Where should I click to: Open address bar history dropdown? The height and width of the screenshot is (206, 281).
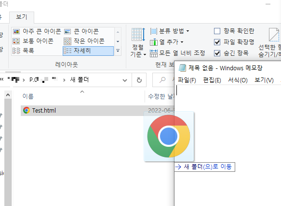click(x=125, y=80)
